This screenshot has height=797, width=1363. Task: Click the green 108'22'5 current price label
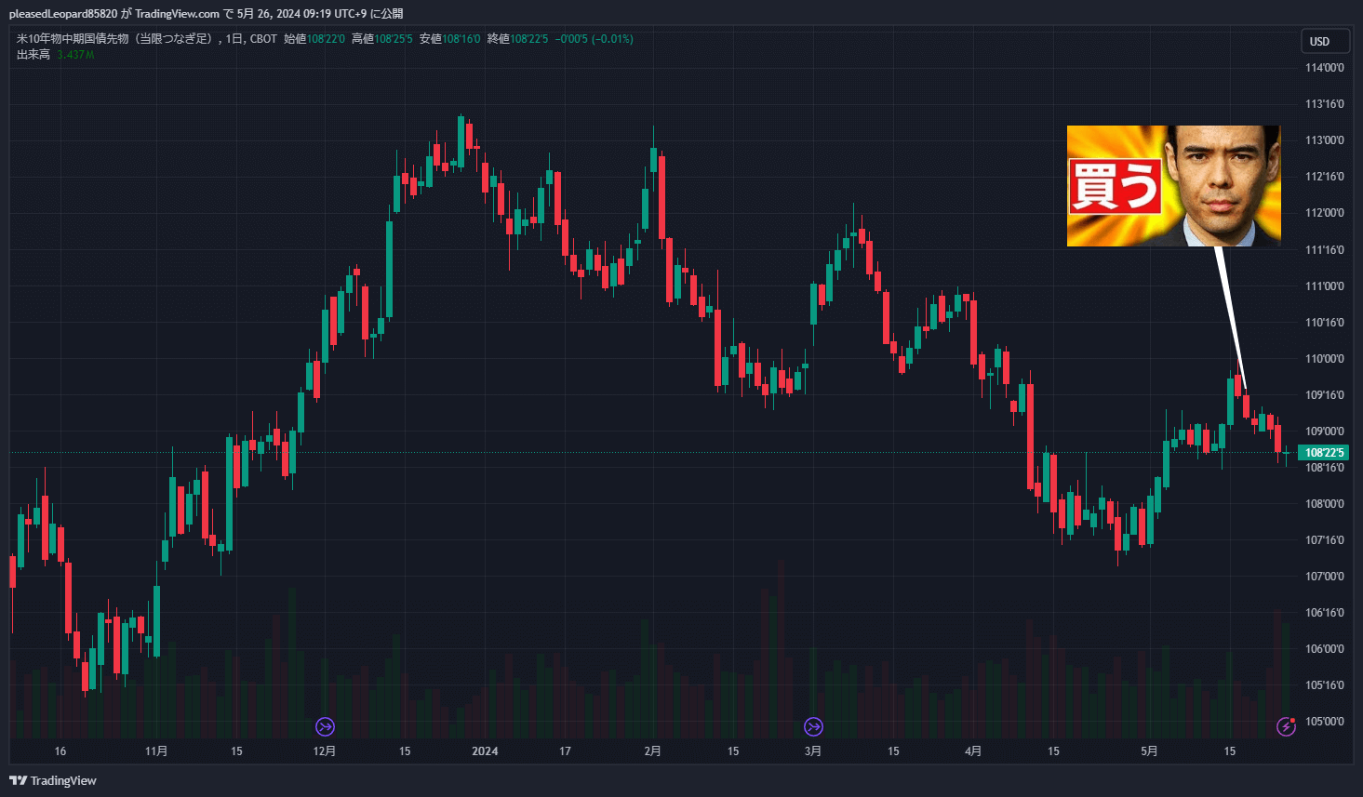(x=1323, y=453)
